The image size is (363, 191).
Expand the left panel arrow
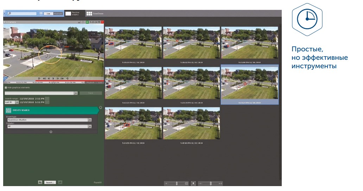(x=4, y=13)
